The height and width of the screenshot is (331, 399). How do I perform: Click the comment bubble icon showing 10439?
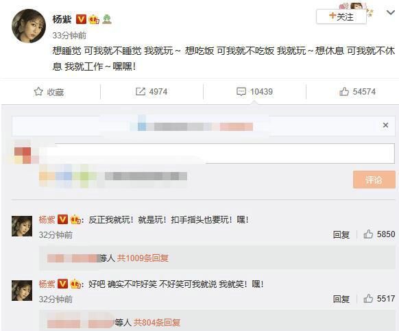(x=241, y=92)
